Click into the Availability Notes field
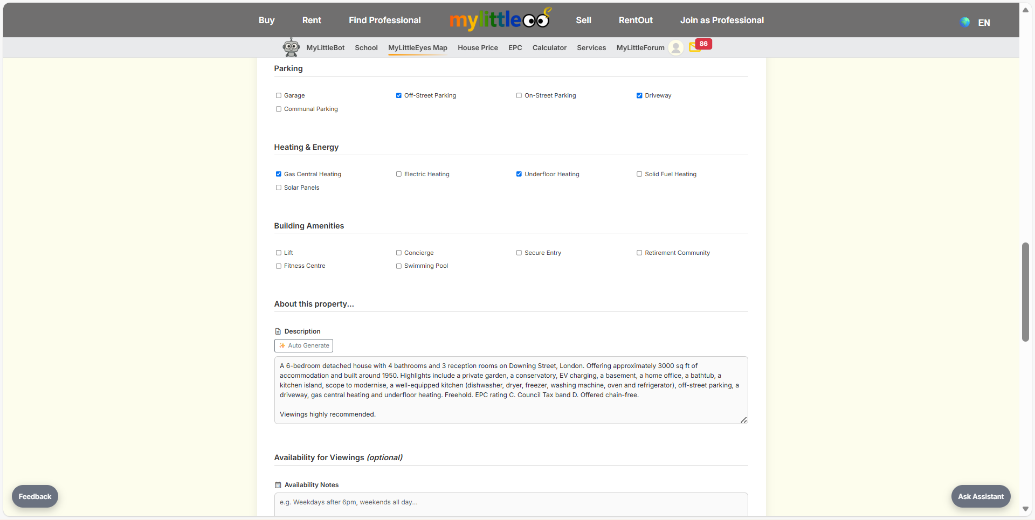 tap(510, 502)
